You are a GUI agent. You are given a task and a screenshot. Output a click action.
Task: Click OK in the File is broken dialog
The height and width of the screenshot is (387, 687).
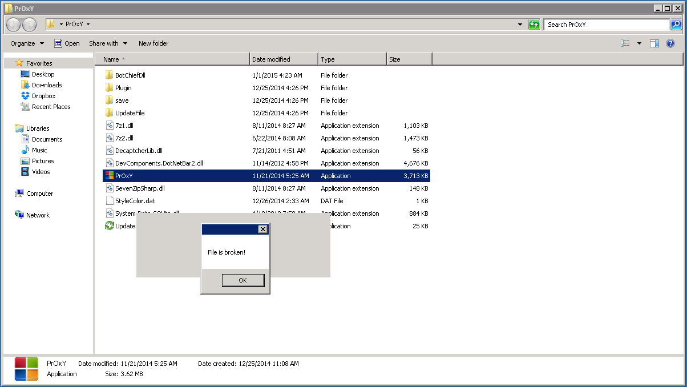tap(243, 280)
